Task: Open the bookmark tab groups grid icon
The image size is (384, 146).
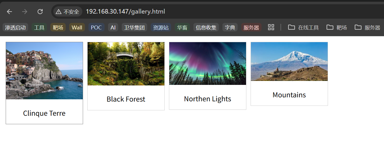Action: 271,27
